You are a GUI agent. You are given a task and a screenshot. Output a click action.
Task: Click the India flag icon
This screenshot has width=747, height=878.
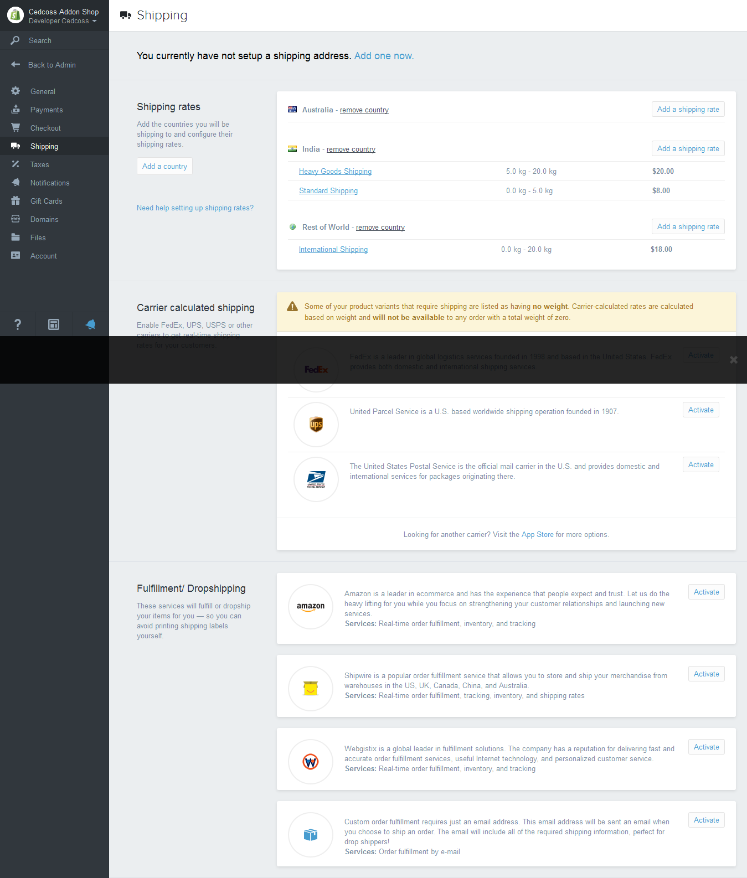pos(292,149)
